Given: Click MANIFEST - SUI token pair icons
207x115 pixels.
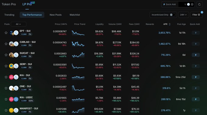Looking at the screenshot, I should click(x=14, y=110).
